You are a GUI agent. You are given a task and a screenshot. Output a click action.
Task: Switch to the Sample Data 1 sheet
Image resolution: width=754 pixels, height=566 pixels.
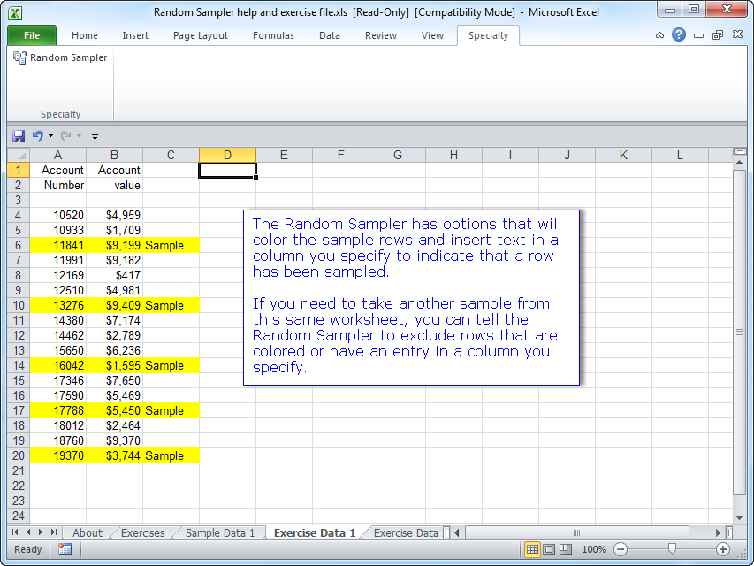click(x=220, y=532)
